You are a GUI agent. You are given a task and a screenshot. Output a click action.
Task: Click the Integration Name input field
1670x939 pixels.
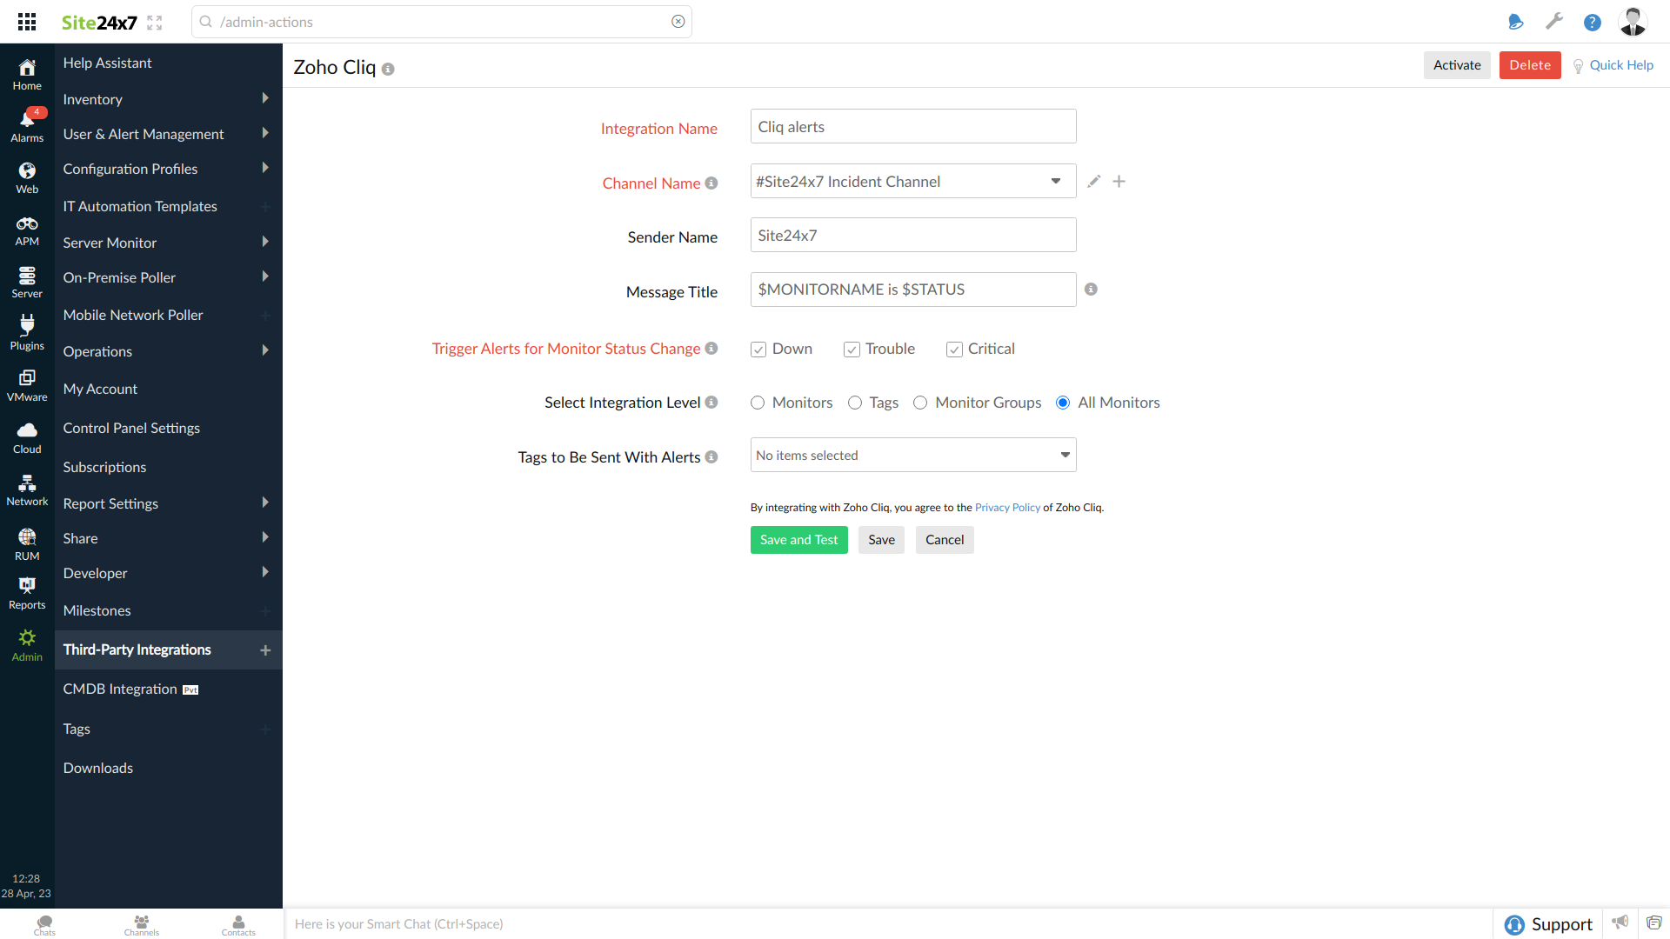(x=913, y=126)
